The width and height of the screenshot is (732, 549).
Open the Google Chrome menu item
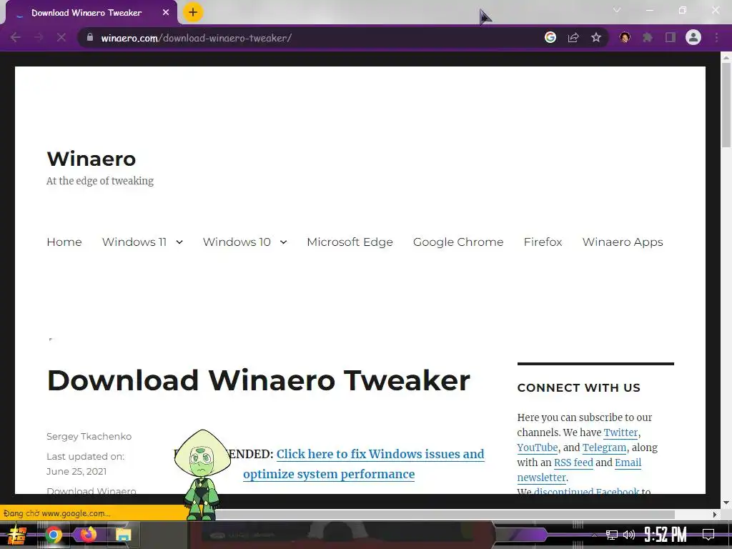point(458,242)
